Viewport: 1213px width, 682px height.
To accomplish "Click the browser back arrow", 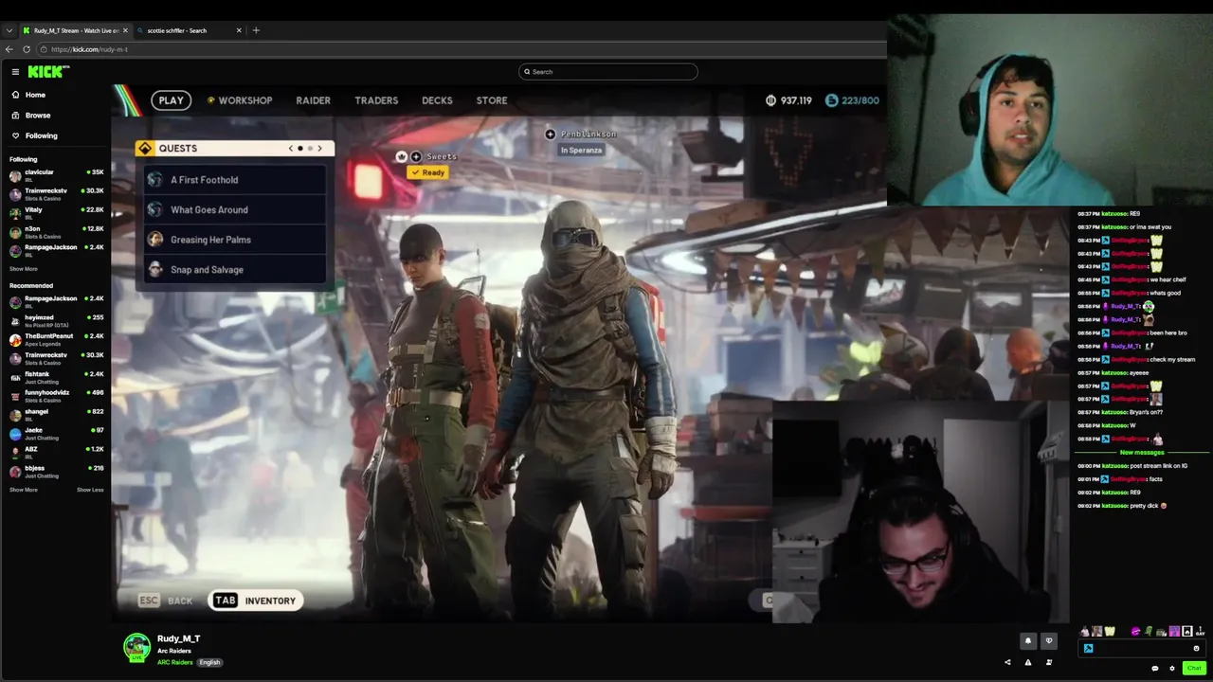I will [x=9, y=49].
